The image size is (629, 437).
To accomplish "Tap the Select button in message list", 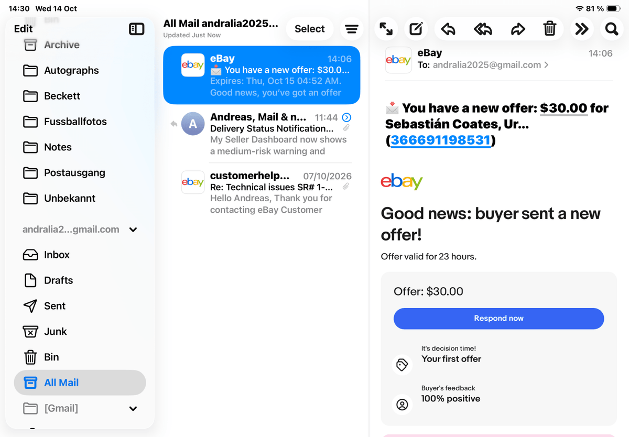I will click(310, 29).
